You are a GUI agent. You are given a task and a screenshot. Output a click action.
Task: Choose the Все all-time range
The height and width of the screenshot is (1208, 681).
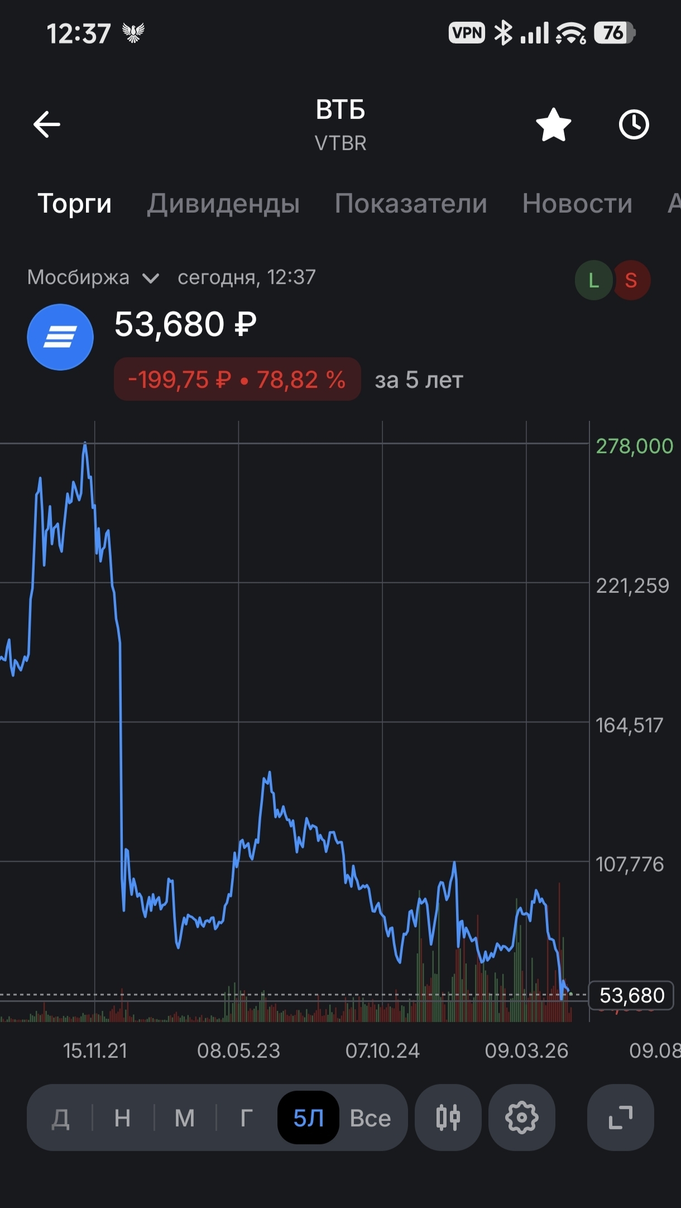pos(370,1118)
